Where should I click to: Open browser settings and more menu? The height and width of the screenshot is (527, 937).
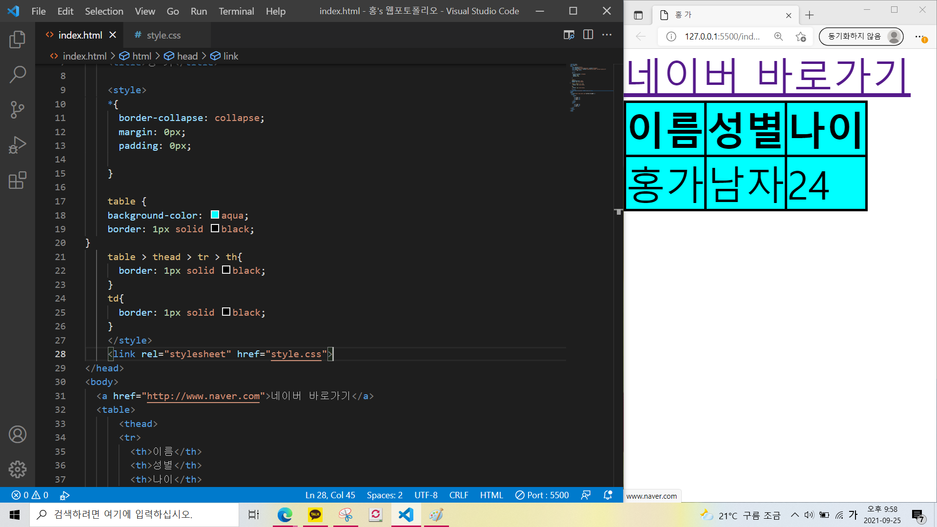pos(920,37)
